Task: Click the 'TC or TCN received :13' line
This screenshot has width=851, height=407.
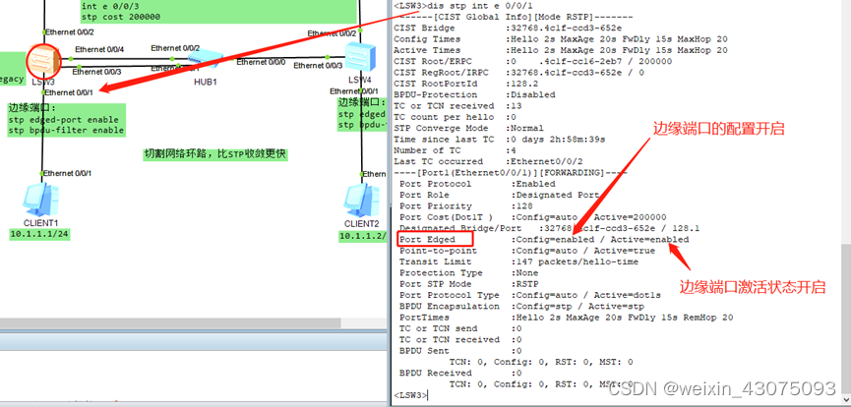Action: coord(457,106)
